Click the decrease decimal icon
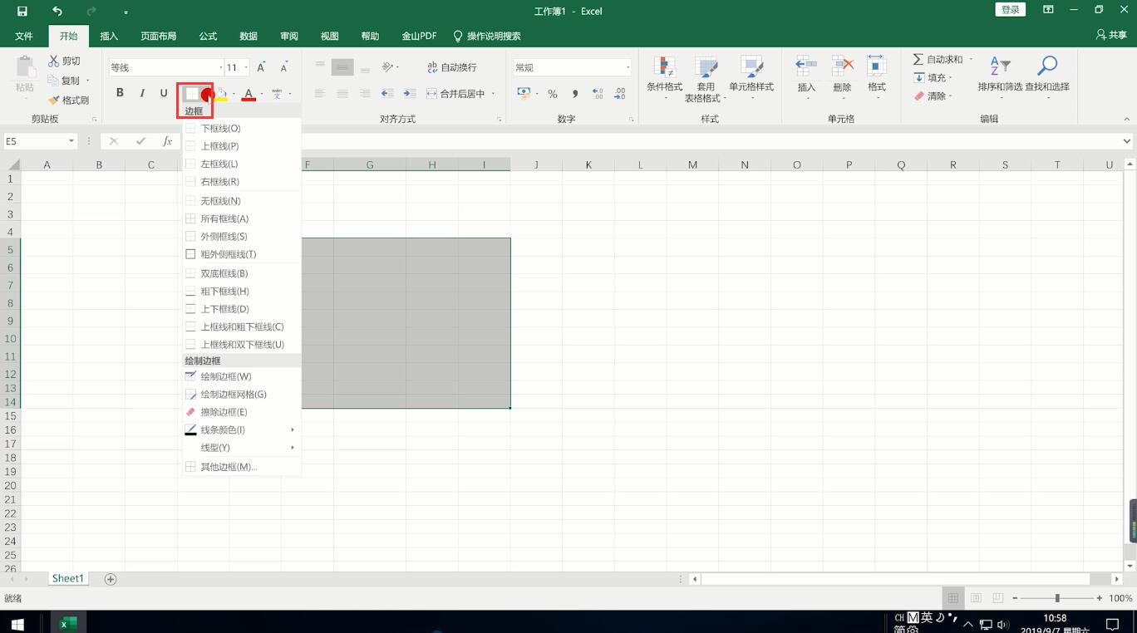The height and width of the screenshot is (633, 1137). tap(620, 94)
